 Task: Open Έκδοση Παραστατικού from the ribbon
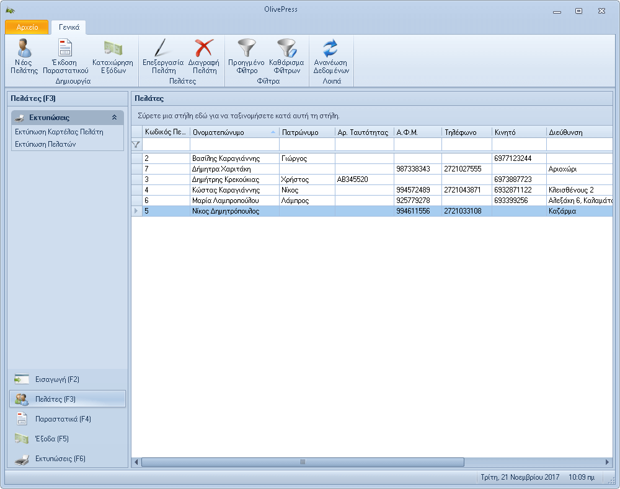coord(65,48)
